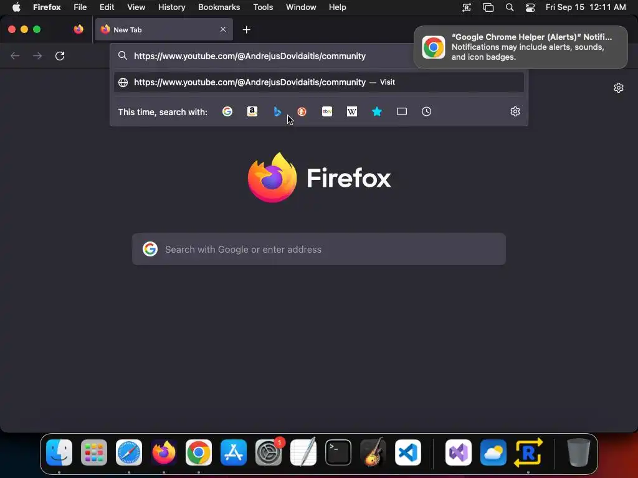Search this time with DuckDuckGo icon
The height and width of the screenshot is (478, 638).
pos(302,111)
